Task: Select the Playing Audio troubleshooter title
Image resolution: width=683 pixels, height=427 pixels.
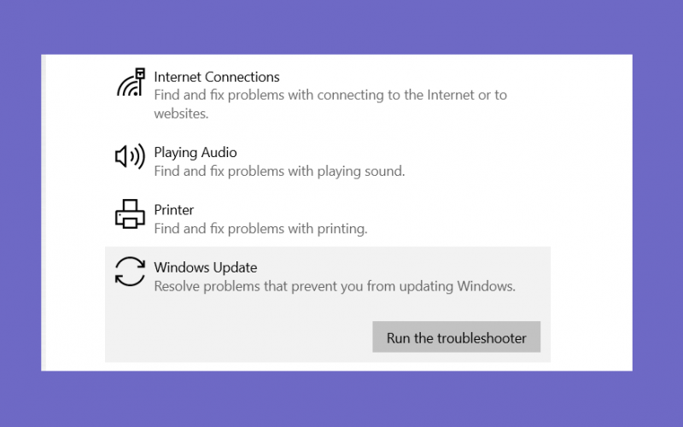Action: [196, 153]
